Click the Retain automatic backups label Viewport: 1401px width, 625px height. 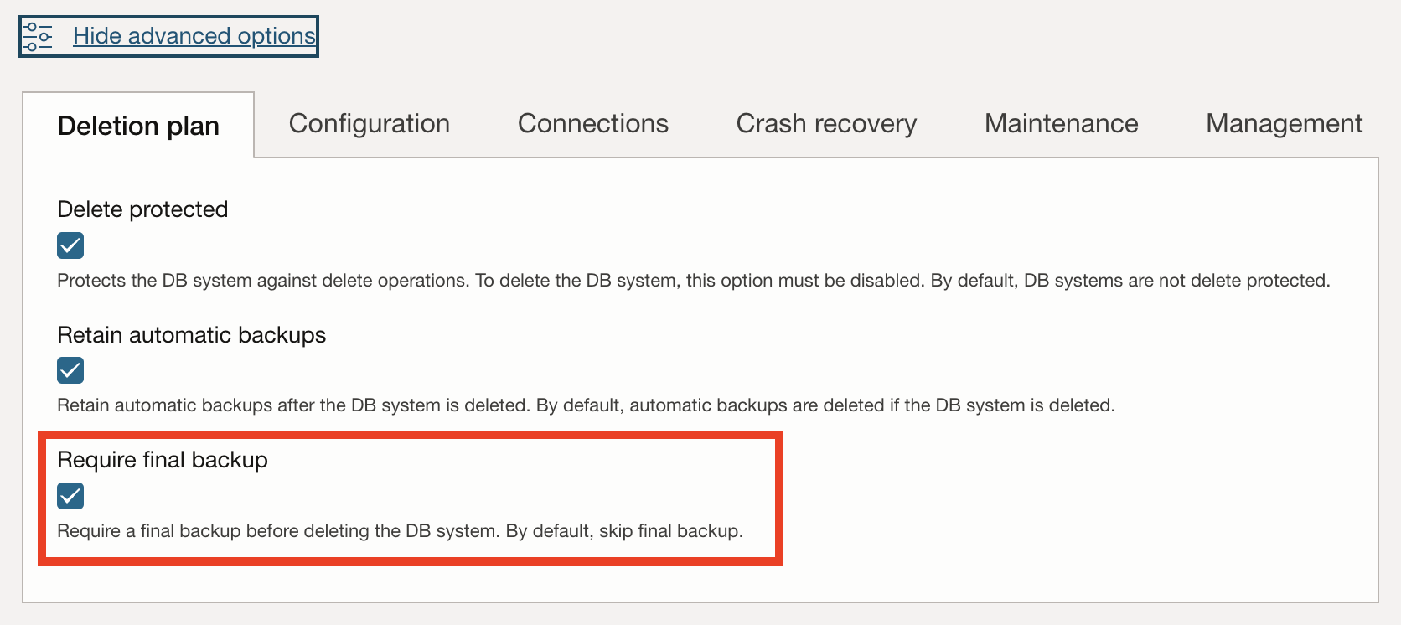point(191,335)
